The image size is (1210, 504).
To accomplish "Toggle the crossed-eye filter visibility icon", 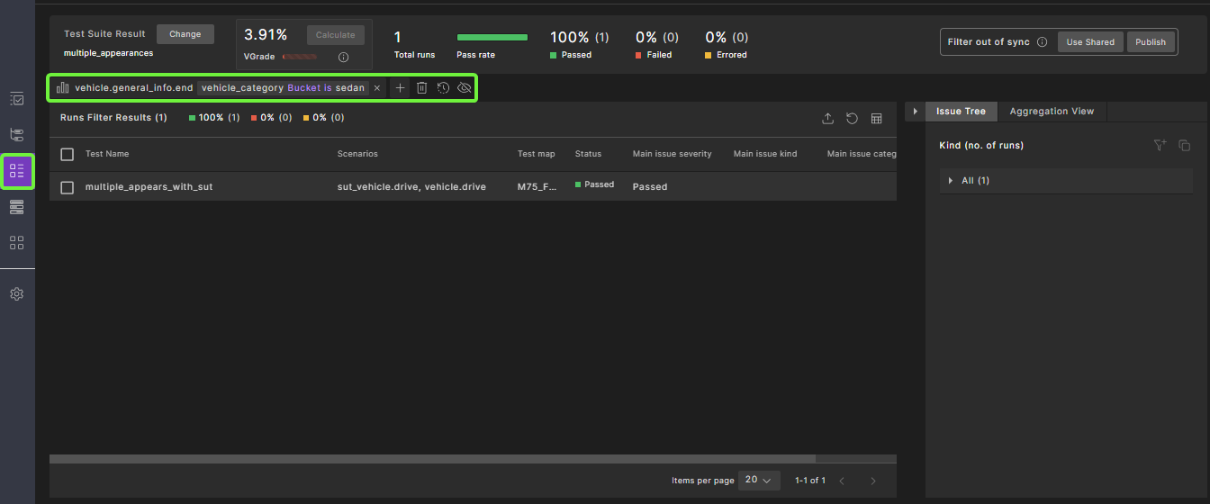I will (x=465, y=88).
